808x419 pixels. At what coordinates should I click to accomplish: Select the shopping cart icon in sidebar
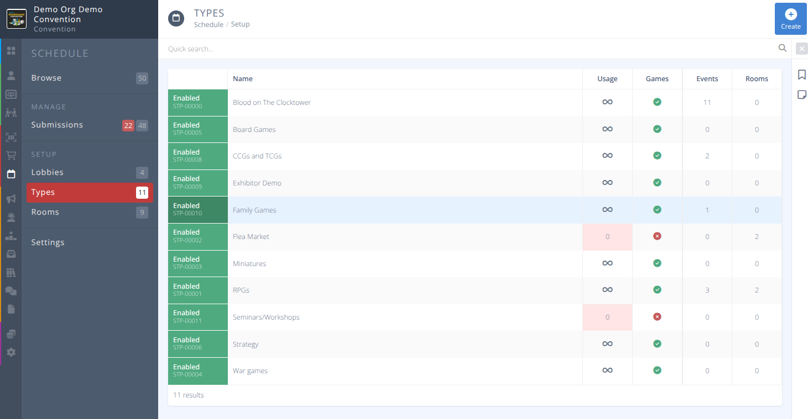coord(11,155)
